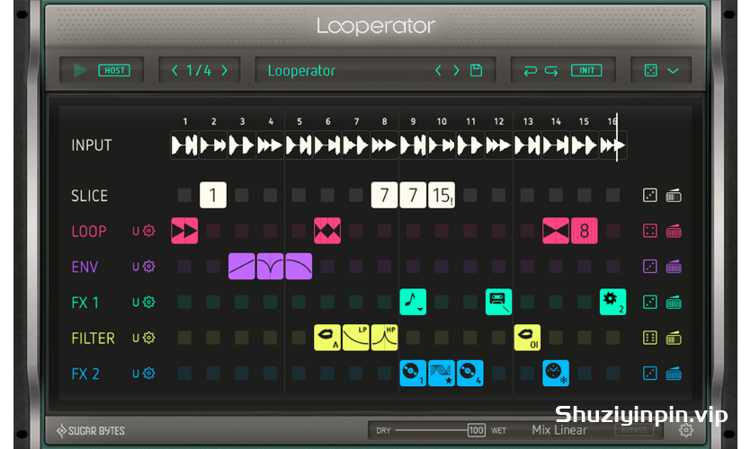The image size is (751, 449).
Task: Toggle the U button on the FILTER row
Action: point(136,338)
